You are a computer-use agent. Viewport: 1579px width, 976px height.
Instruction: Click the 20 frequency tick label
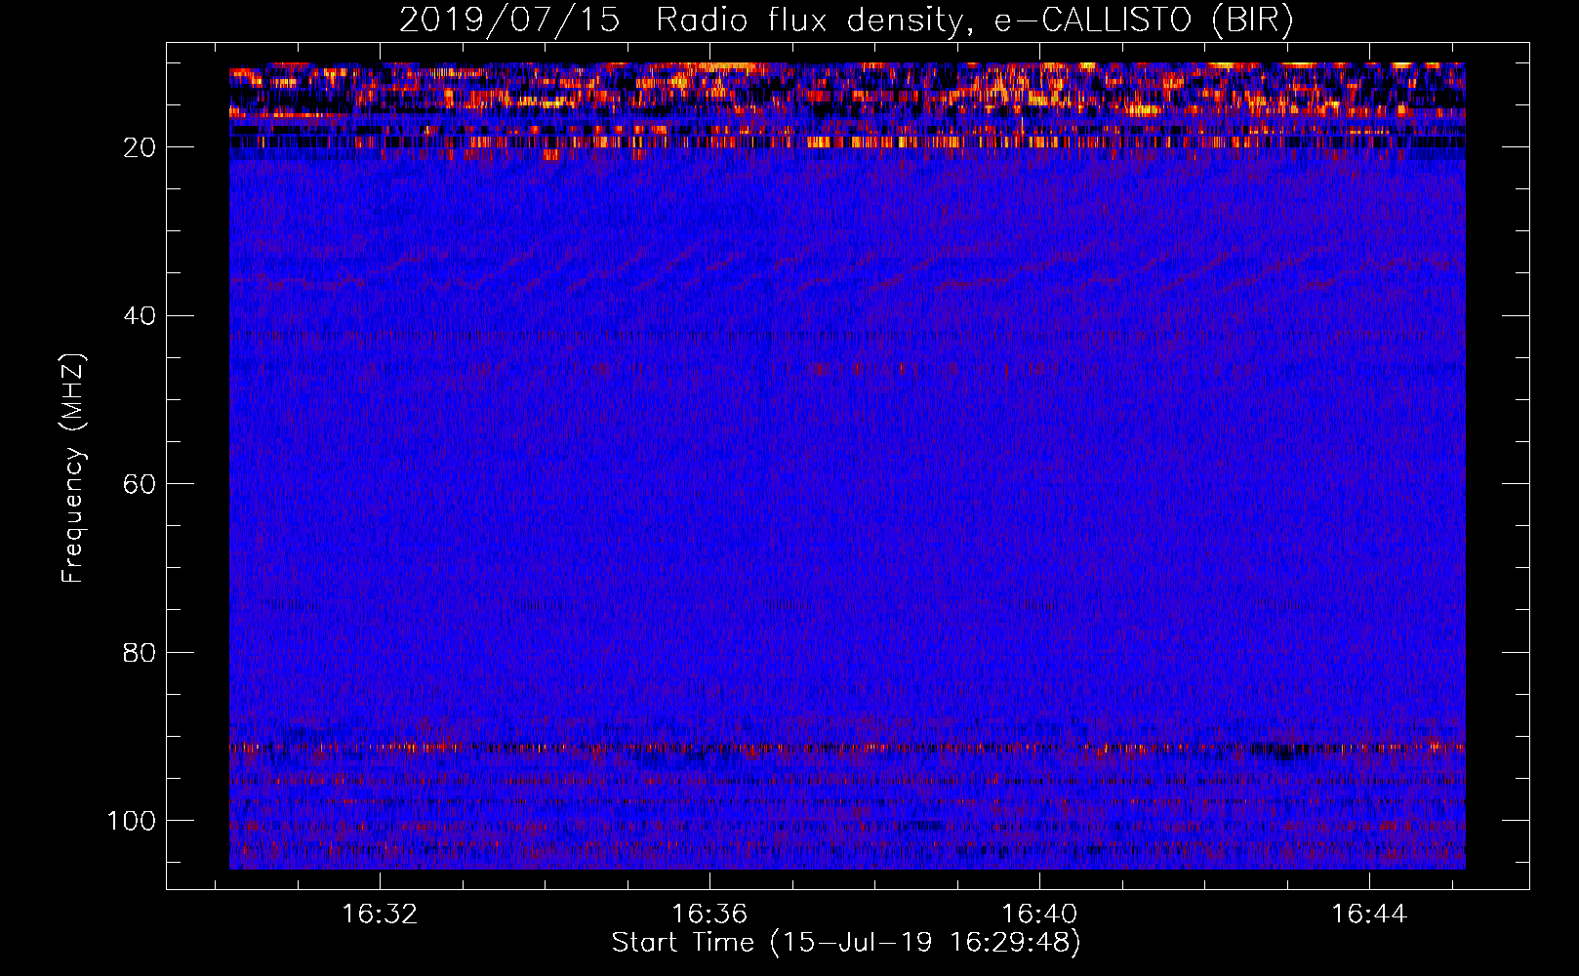tap(140, 147)
